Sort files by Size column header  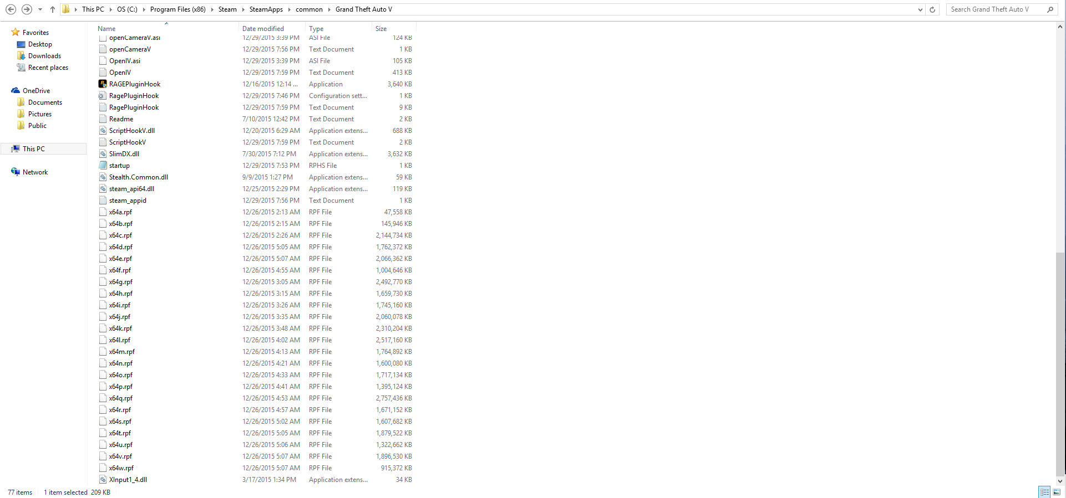point(381,29)
